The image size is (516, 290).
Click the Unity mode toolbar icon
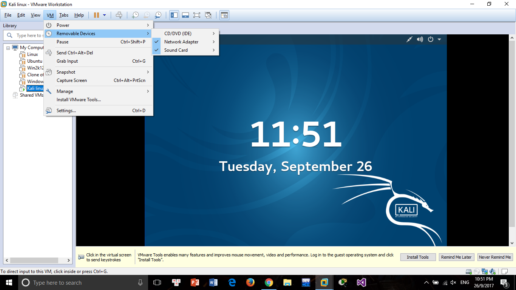208,15
